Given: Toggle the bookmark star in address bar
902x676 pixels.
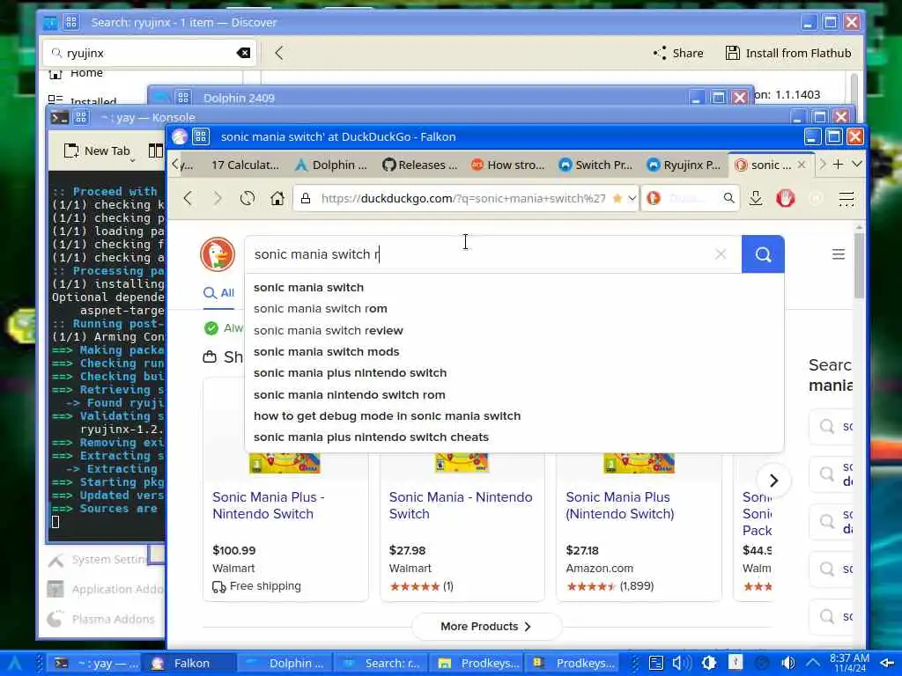Looking at the screenshot, I should point(617,198).
